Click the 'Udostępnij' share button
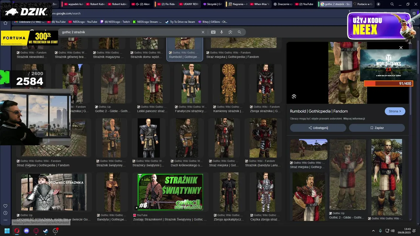Screen dimensions: 420x236 tap(318, 128)
